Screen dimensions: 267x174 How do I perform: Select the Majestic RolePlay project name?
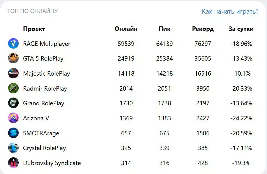coord(46,74)
